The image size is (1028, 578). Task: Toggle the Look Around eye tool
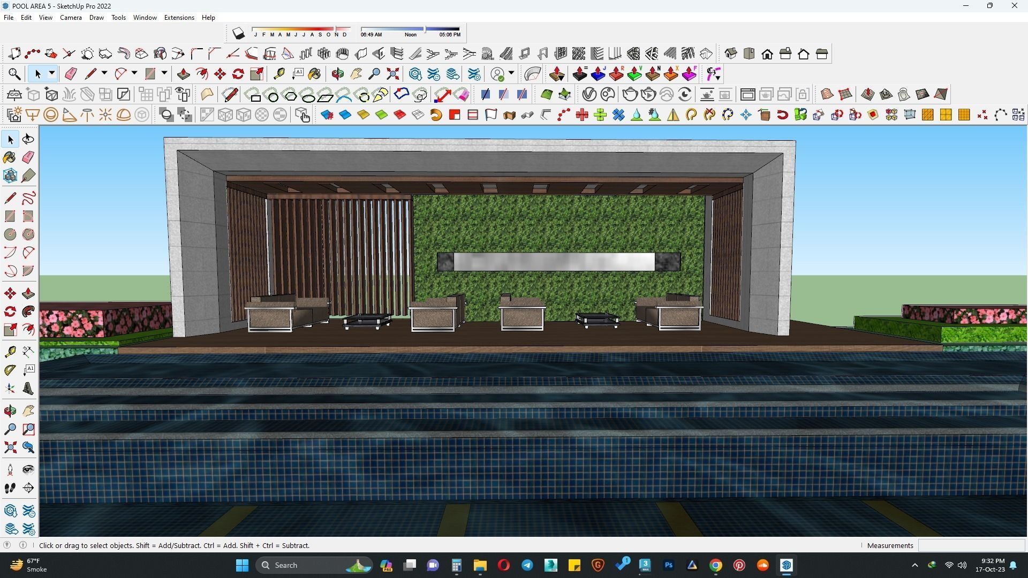coord(28,469)
